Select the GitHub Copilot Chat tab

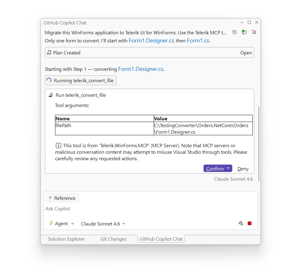[x=161, y=239]
